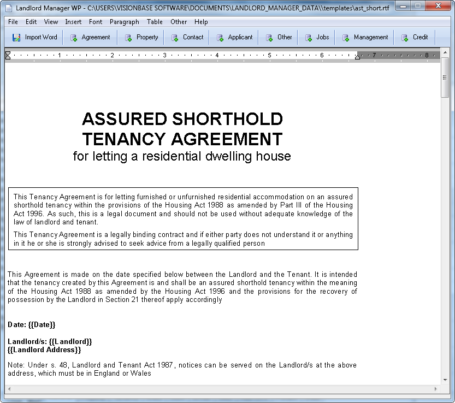Click the vertical scrollbar up arrow
This screenshot has height=403, width=455.
pos(445,53)
